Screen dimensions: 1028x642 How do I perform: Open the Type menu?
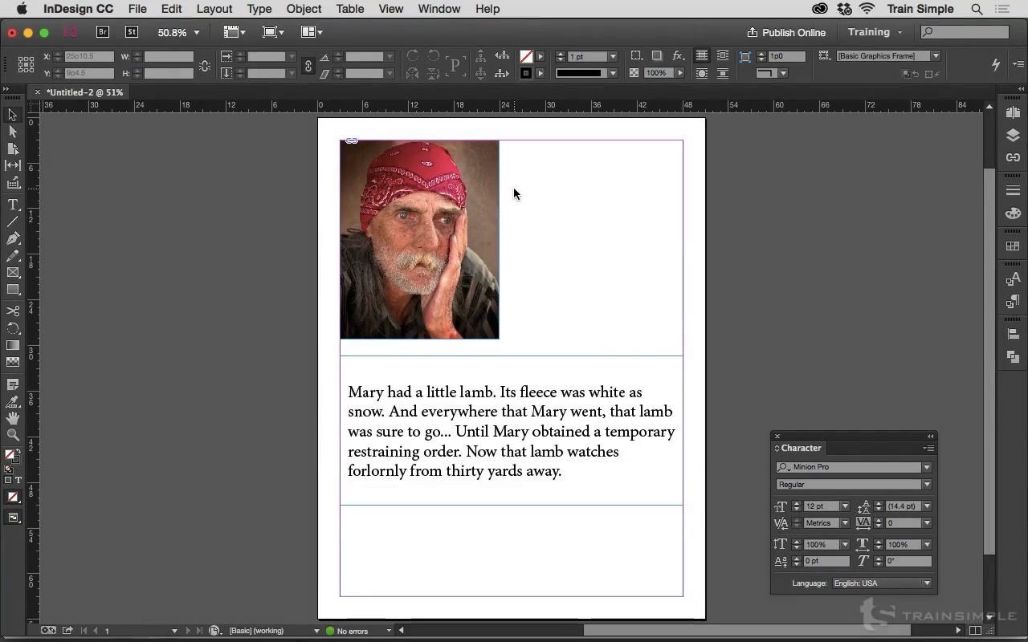click(259, 9)
